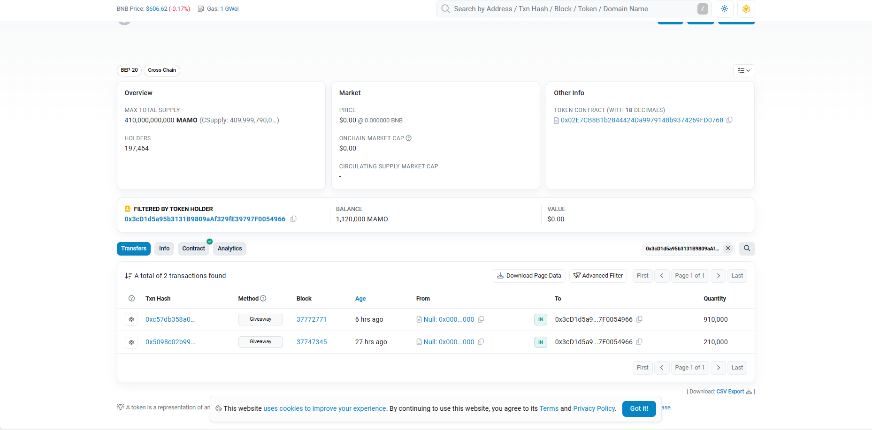The image size is (872, 430).
Task: Expand the list options dropdown button
Action: pyautogui.click(x=744, y=71)
